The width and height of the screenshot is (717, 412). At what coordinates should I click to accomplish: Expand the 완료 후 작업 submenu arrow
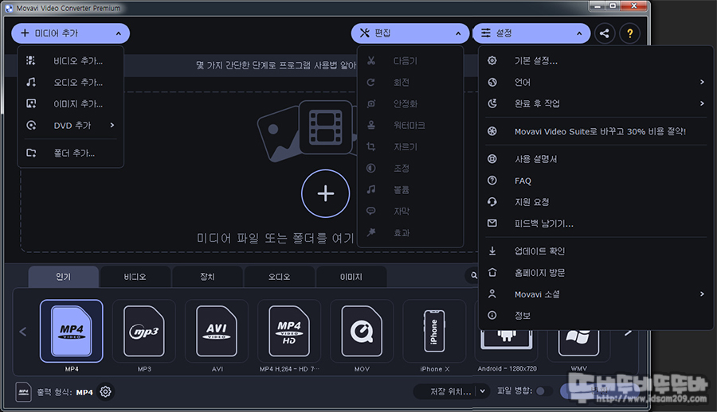pyautogui.click(x=702, y=103)
